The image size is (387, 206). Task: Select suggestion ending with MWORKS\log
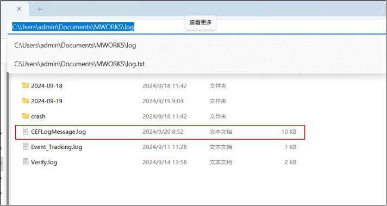coord(75,46)
